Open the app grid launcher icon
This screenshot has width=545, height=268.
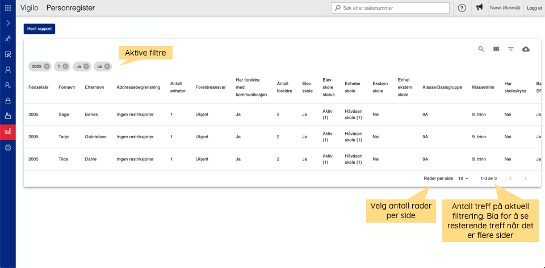(7, 8)
